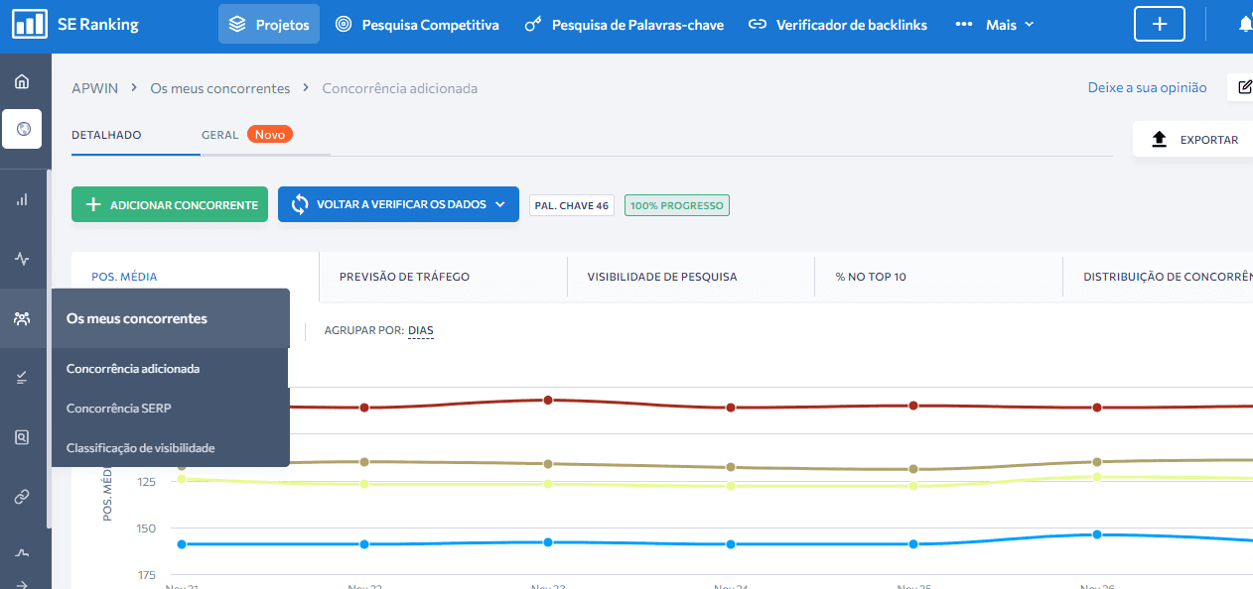Open the rankings bar chart sidebar icon
Image resolution: width=1253 pixels, height=589 pixels.
pyautogui.click(x=22, y=198)
